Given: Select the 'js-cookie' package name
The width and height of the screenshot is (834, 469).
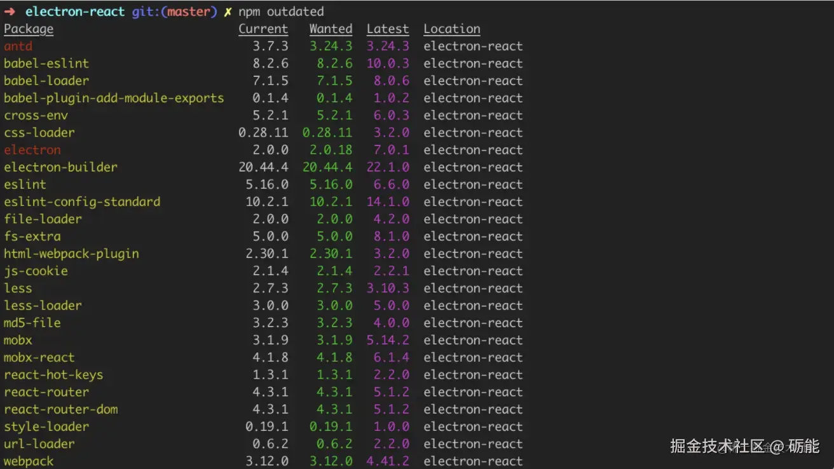Looking at the screenshot, I should pos(36,271).
